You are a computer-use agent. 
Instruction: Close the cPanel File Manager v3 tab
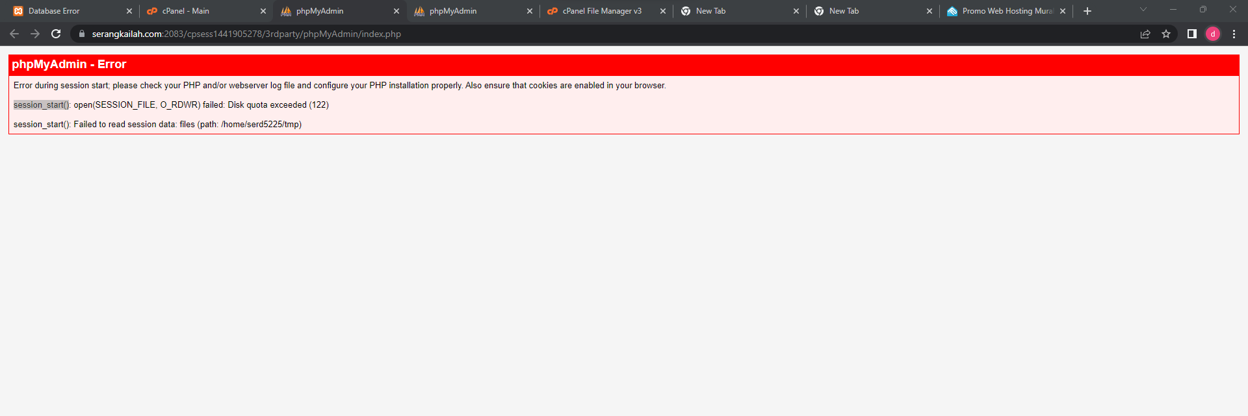tap(663, 11)
